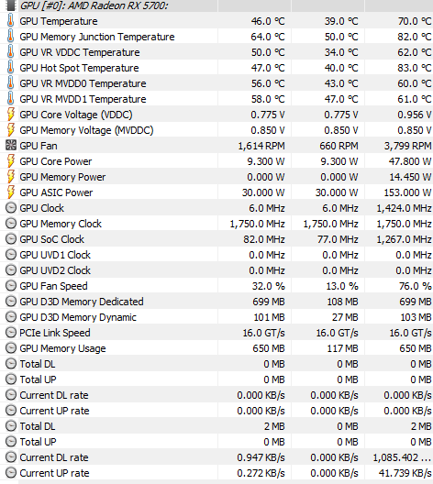
Task: Select the GPU Core Power label
Action: coord(56,161)
